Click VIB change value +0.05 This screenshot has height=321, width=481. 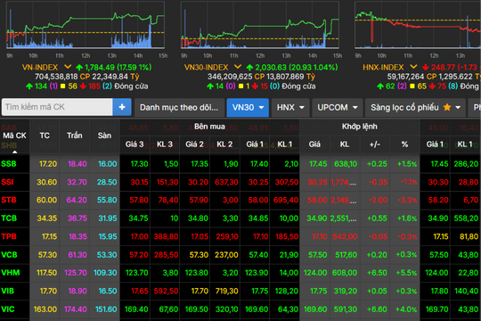[x=377, y=291]
